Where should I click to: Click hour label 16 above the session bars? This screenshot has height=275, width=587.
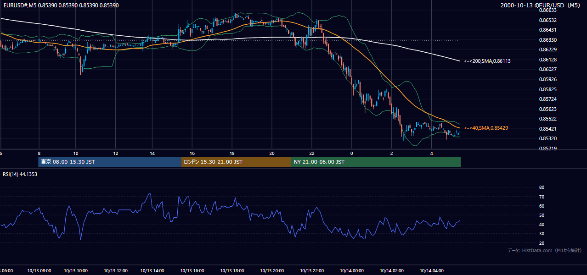point(192,154)
